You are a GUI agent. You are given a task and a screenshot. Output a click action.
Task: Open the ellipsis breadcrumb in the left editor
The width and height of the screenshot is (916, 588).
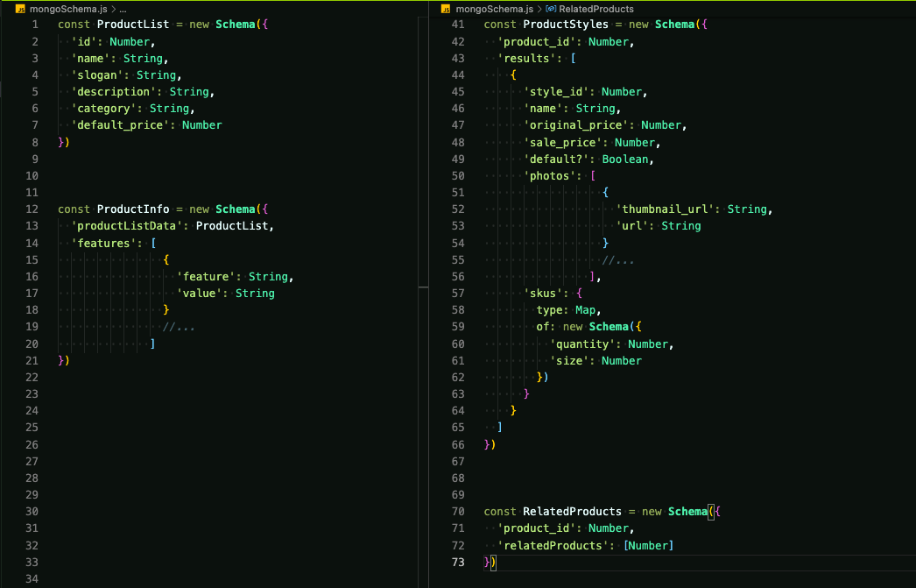tap(123, 9)
